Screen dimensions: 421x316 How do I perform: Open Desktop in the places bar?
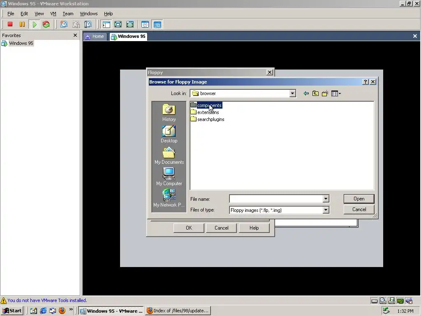coord(169,134)
